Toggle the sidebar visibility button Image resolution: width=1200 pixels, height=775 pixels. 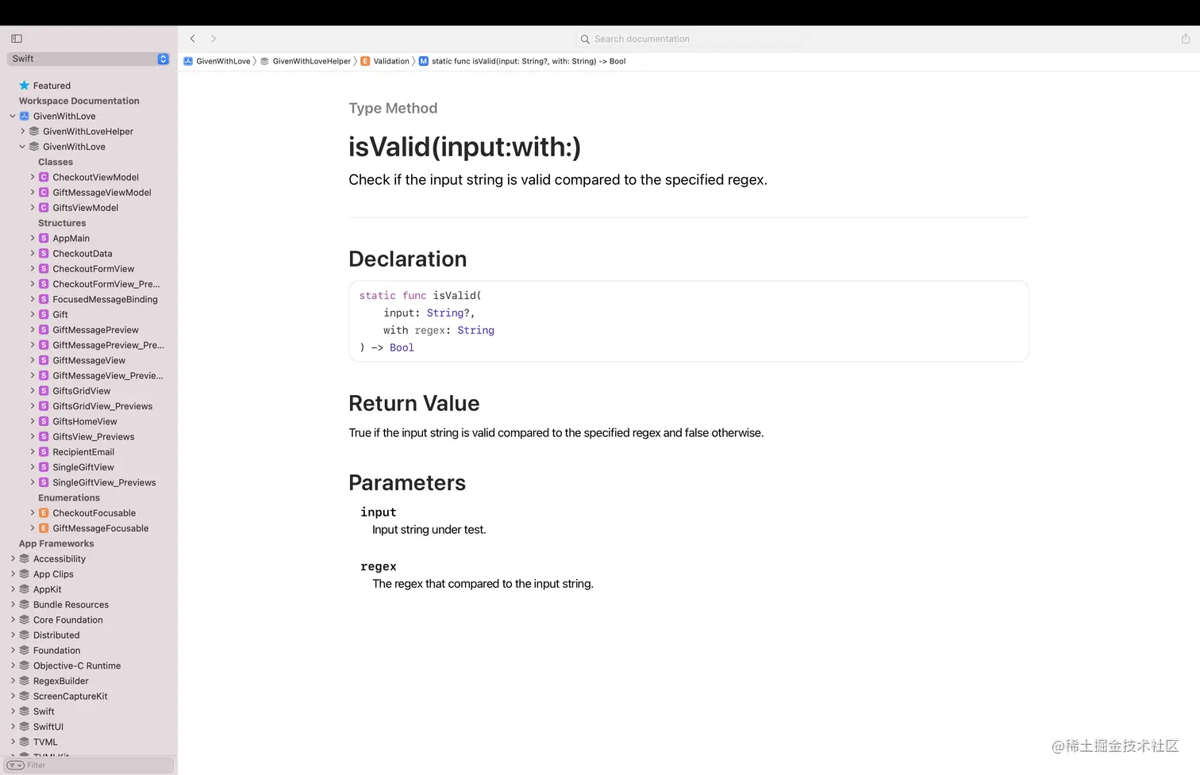pyautogui.click(x=17, y=38)
